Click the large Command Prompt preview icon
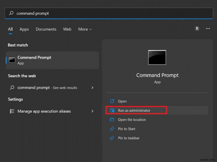 (x=157, y=57)
